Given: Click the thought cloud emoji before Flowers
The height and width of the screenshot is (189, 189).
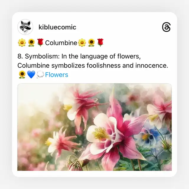Looking at the screenshot, I should tap(40, 75).
